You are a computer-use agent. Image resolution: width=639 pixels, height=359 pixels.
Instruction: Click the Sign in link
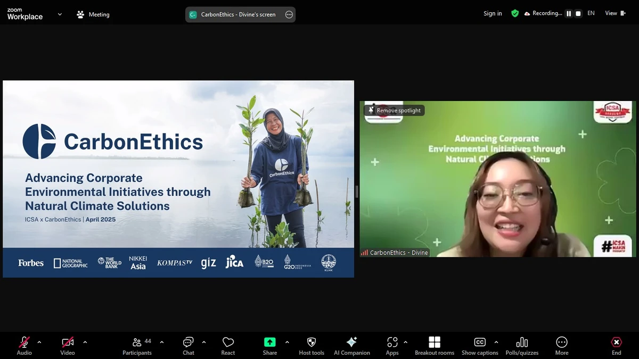493,13
